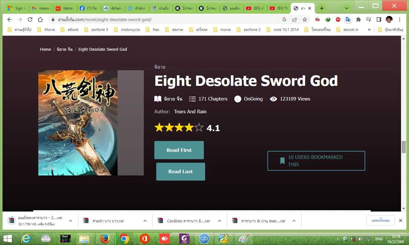Open the zenfone 5 bookmarks folder
Viewport: 409px width, 245px height.
(x=96, y=30)
